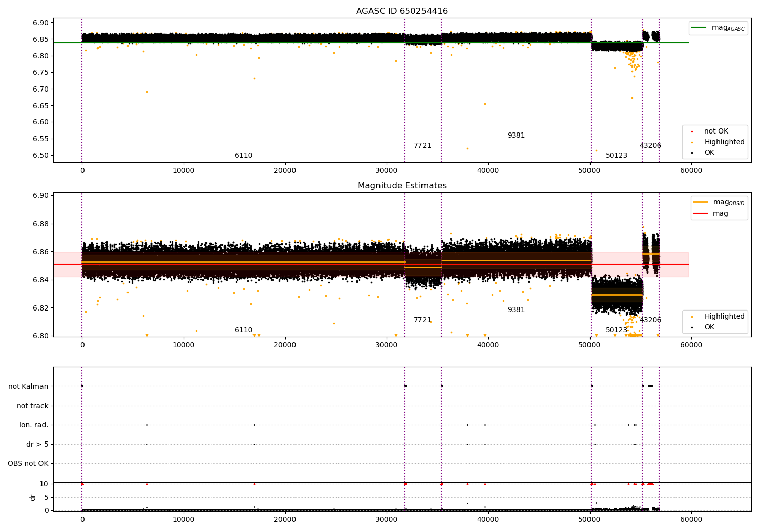Click OBSID label 6110 in Magnitude Estimates plot
The width and height of the screenshot is (759, 531).
(243, 330)
